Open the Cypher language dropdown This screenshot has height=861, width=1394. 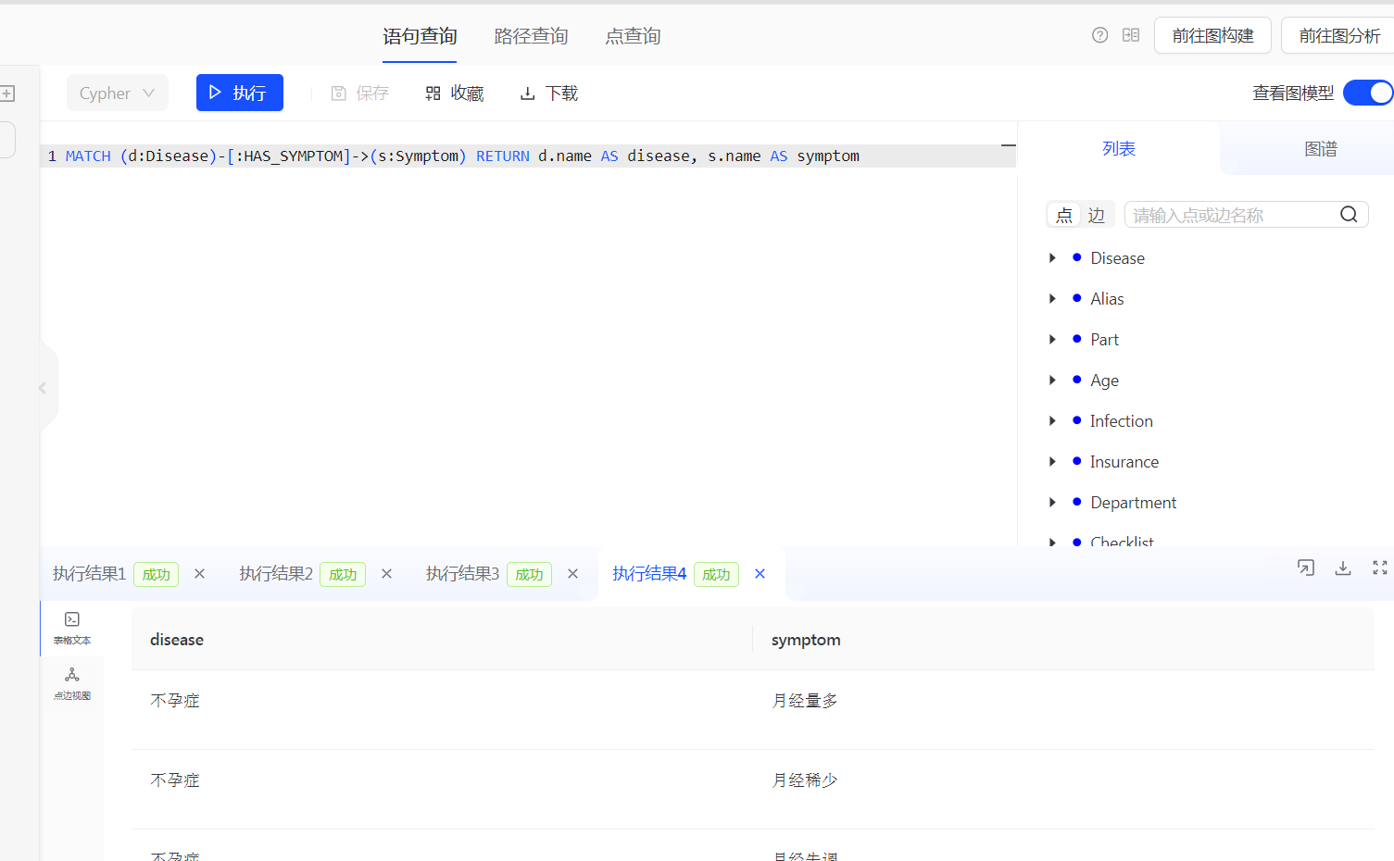(x=118, y=93)
